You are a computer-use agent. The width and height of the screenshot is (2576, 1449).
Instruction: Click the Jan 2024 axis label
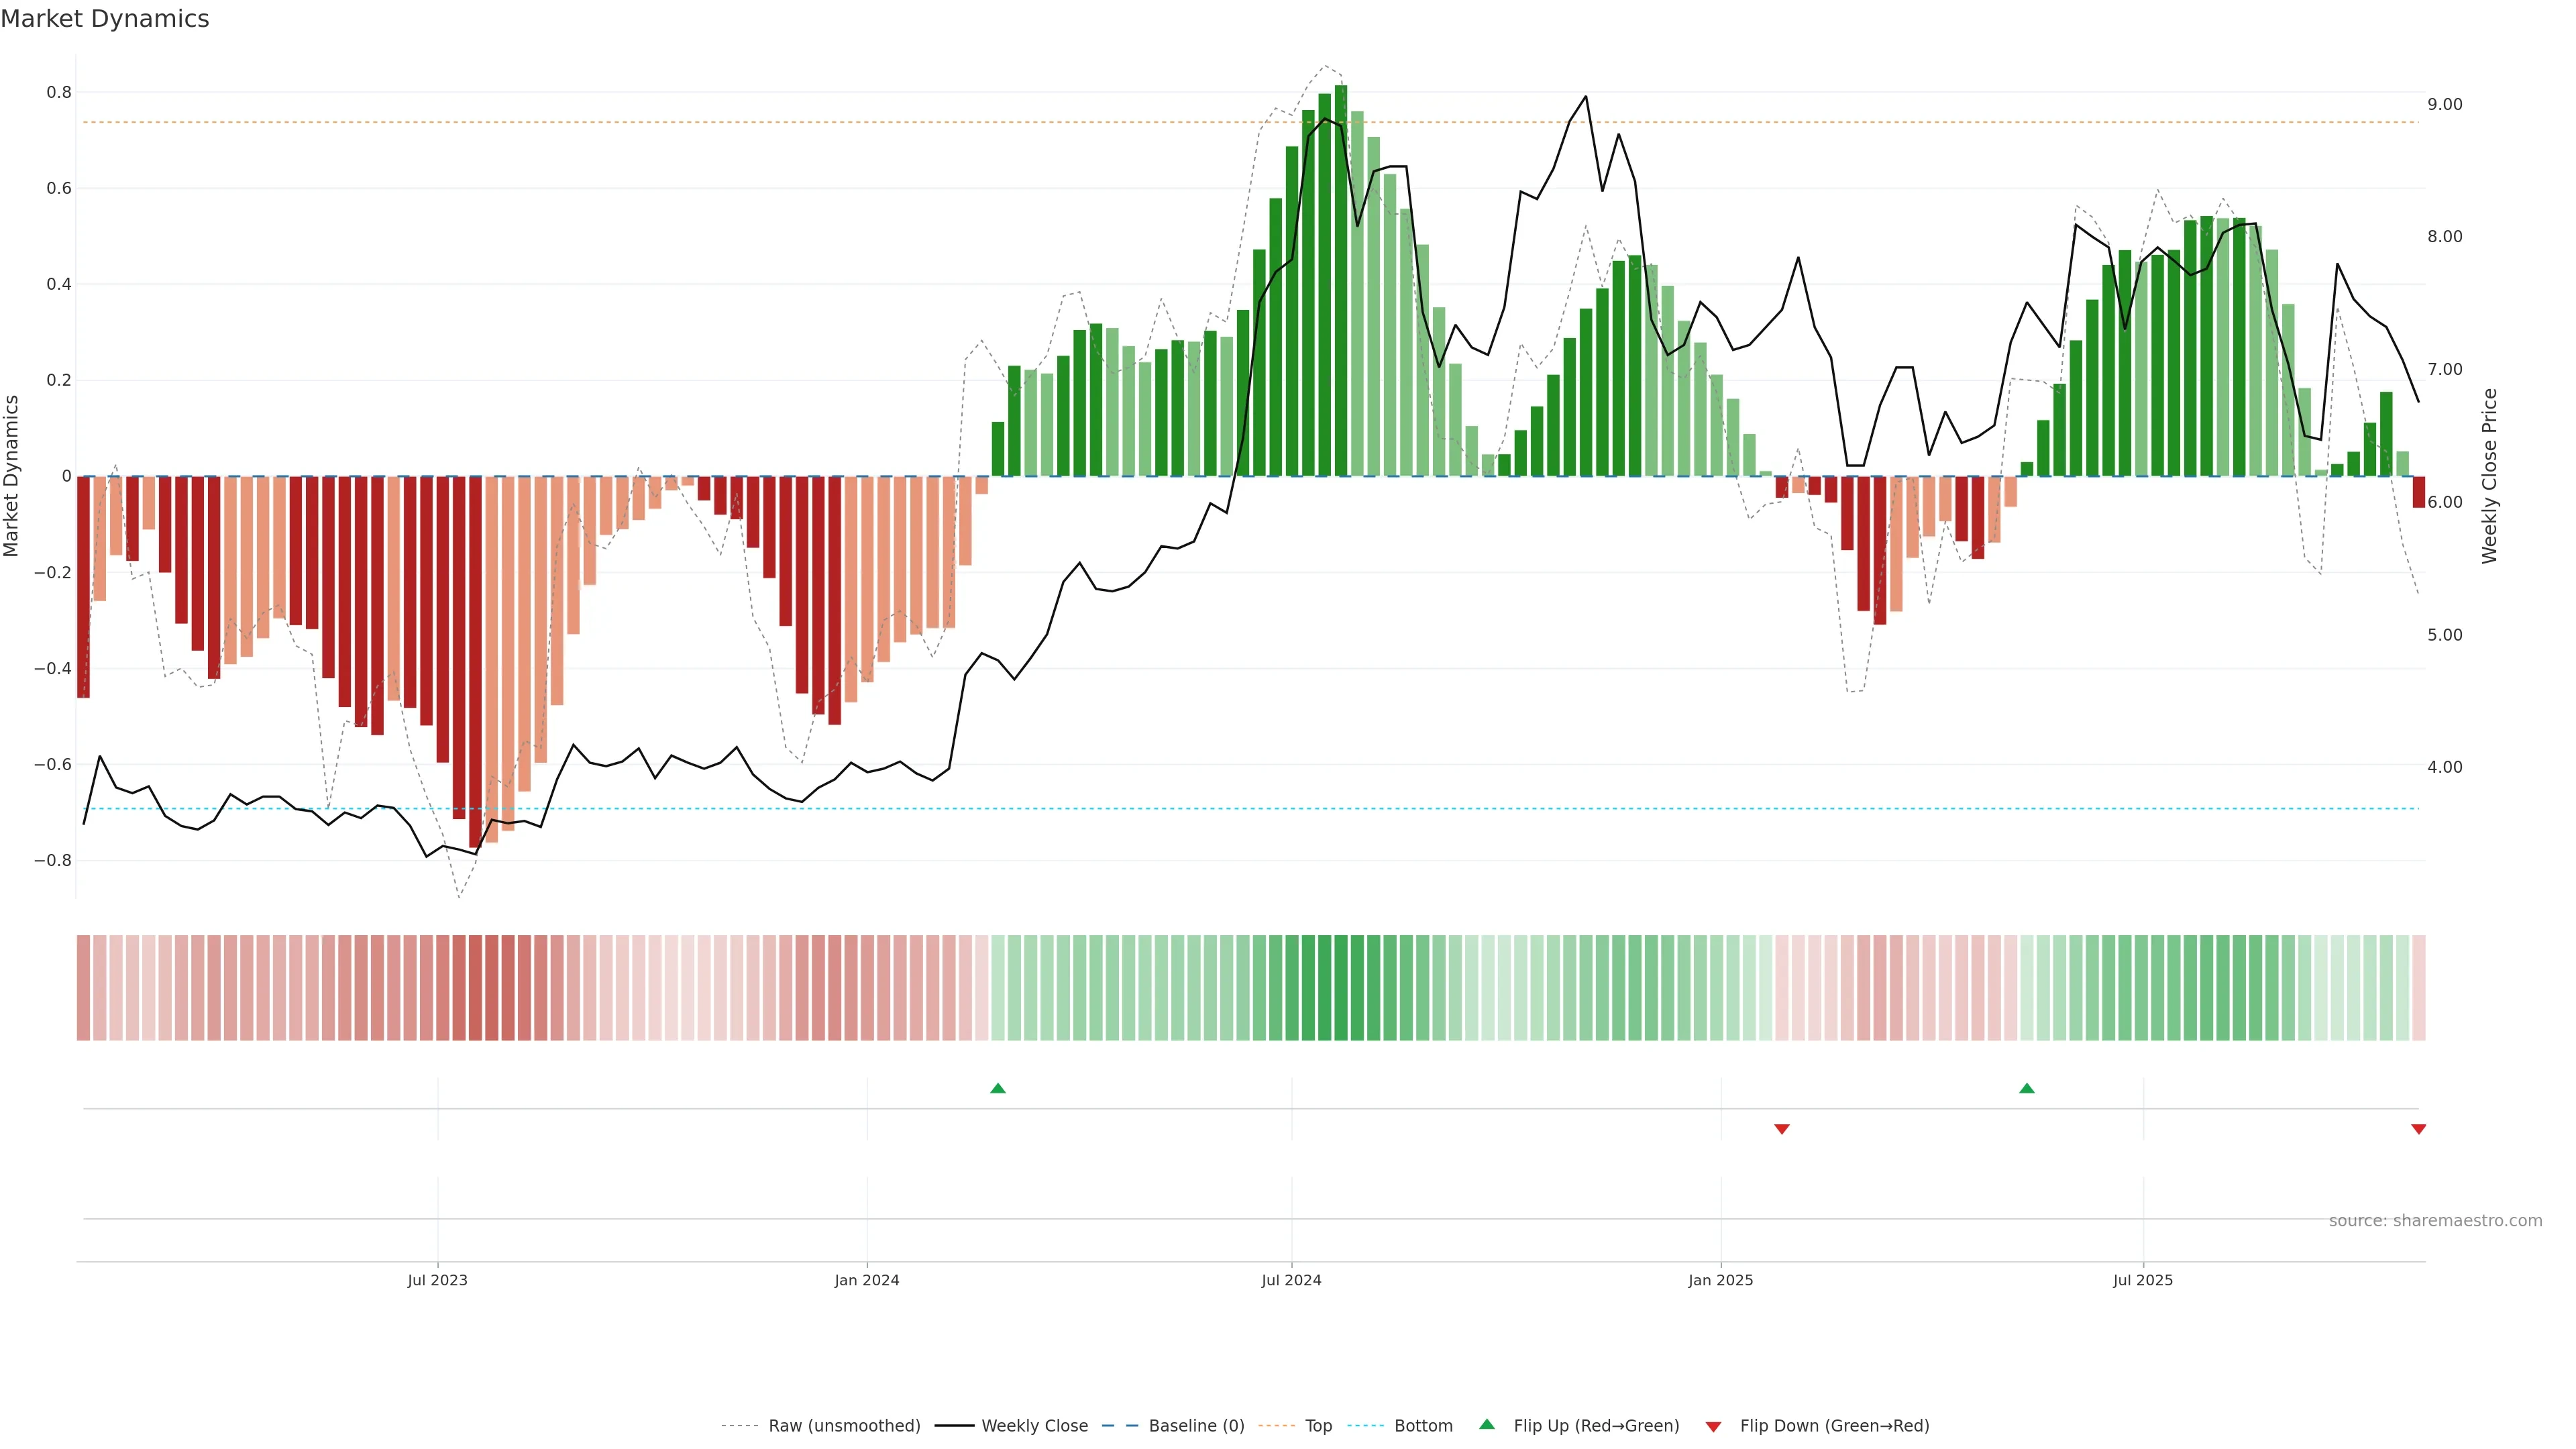click(x=866, y=1280)
